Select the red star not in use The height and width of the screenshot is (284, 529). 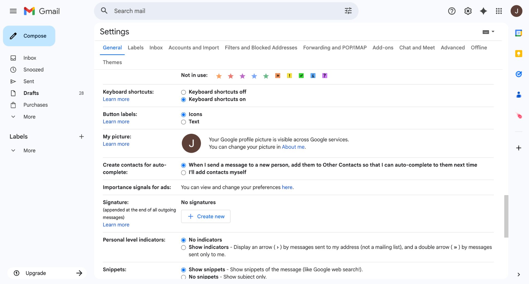(231, 76)
